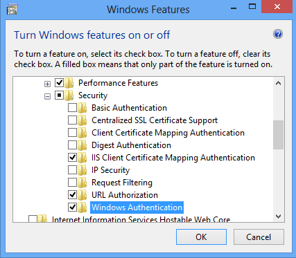Click the vertical scrollbar thumb
296x258 pixels.
(x=279, y=135)
